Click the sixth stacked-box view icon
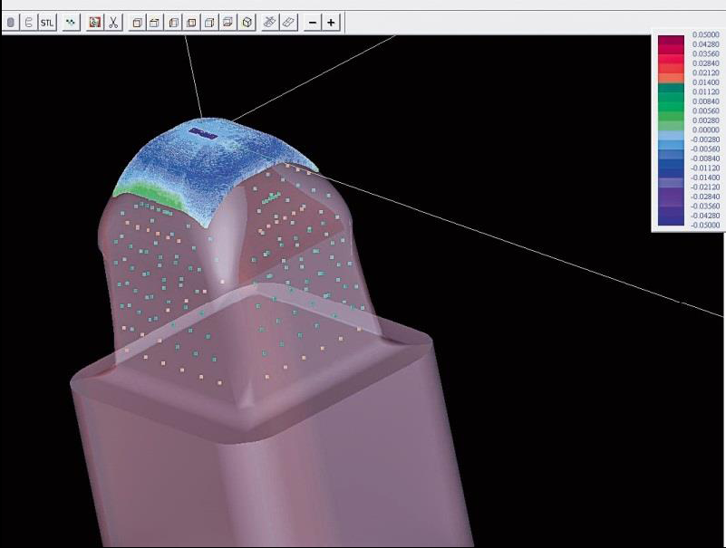This screenshot has width=726, height=548. point(227,23)
